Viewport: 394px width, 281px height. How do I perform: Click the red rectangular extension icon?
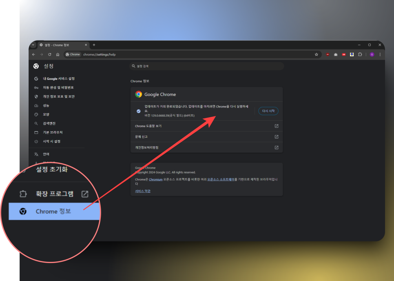pyautogui.click(x=344, y=54)
